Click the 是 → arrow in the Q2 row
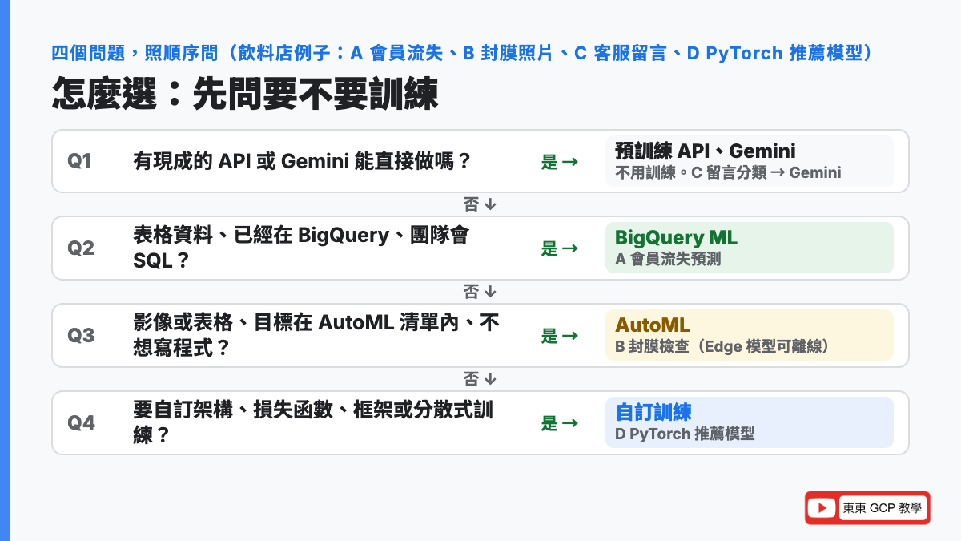961x541 pixels. point(560,248)
